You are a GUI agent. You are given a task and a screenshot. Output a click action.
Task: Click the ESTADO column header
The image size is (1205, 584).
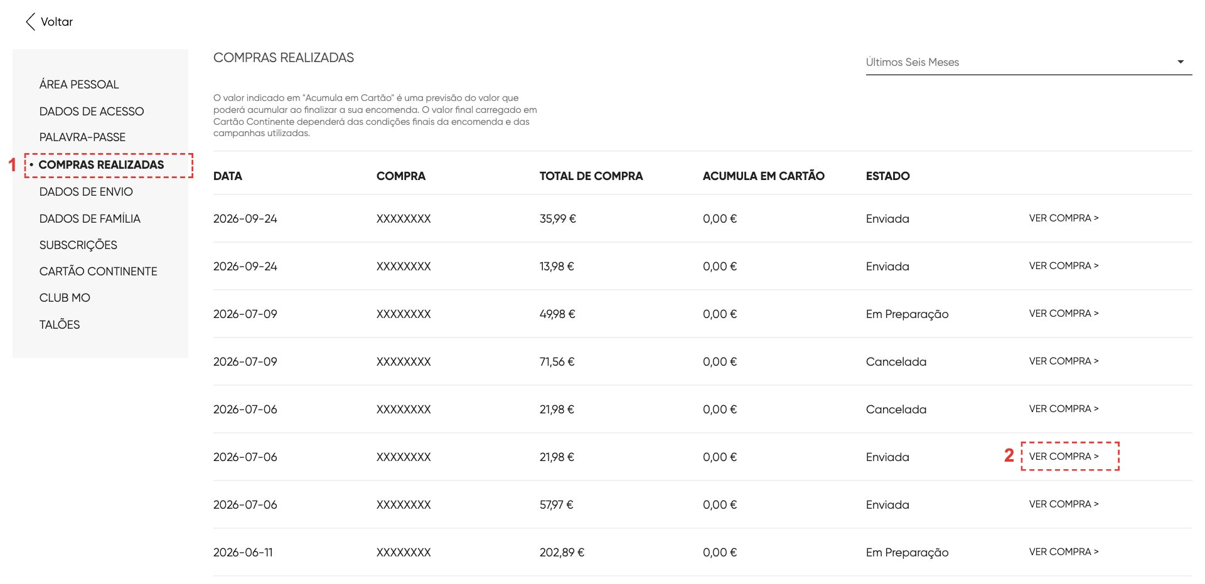[x=888, y=176]
